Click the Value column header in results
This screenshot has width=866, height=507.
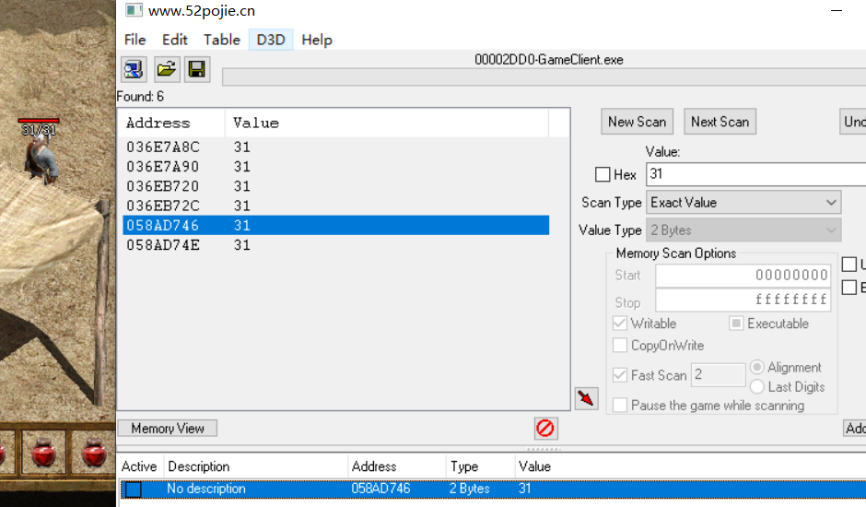[387, 123]
